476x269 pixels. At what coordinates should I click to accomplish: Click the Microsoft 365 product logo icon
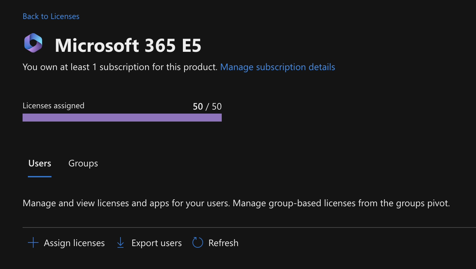pos(33,43)
